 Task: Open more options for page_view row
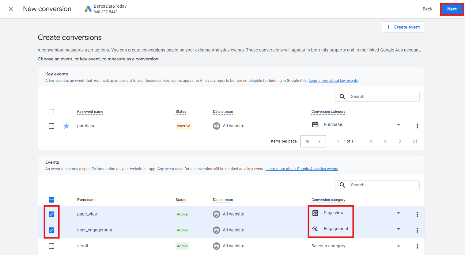tap(417, 214)
